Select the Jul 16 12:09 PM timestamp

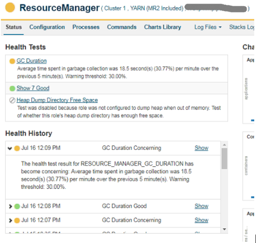41,148
